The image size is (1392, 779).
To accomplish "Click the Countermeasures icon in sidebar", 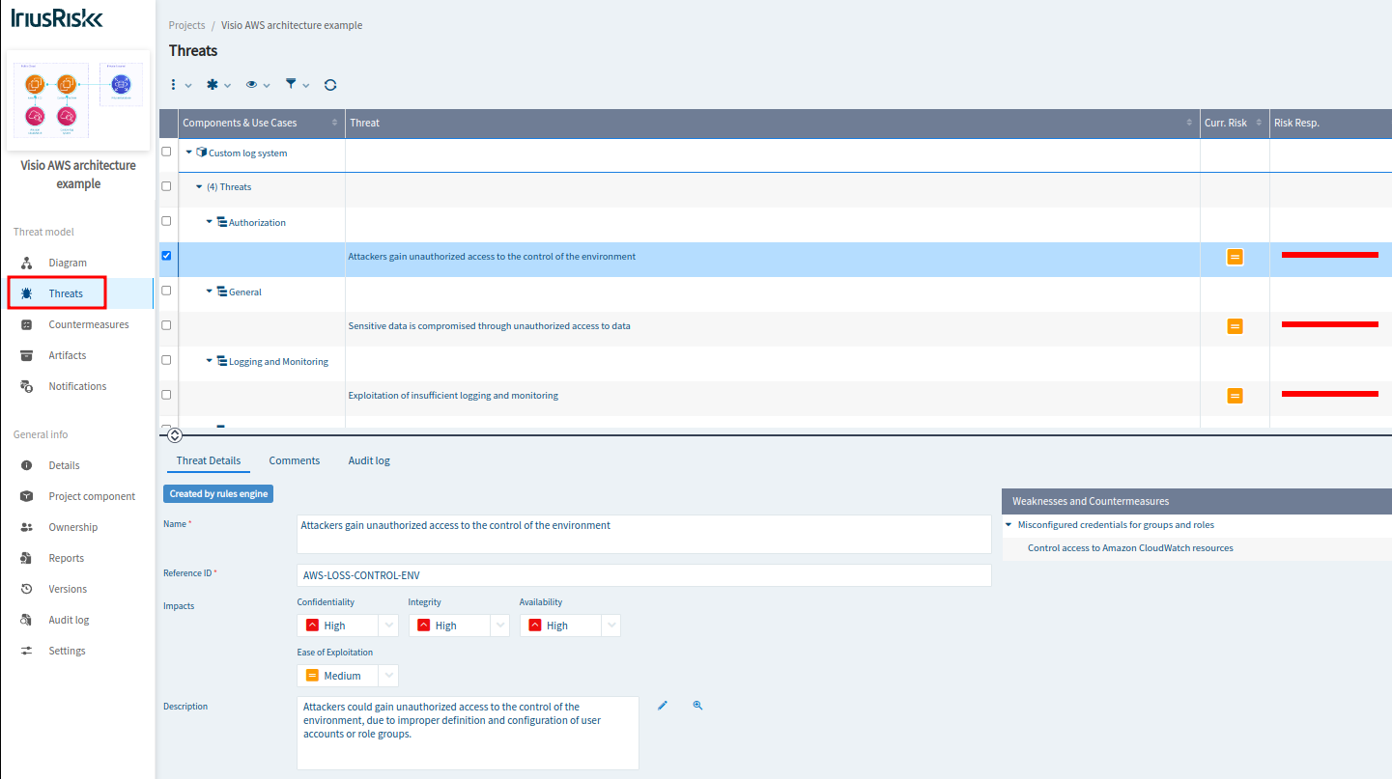I will coord(27,324).
